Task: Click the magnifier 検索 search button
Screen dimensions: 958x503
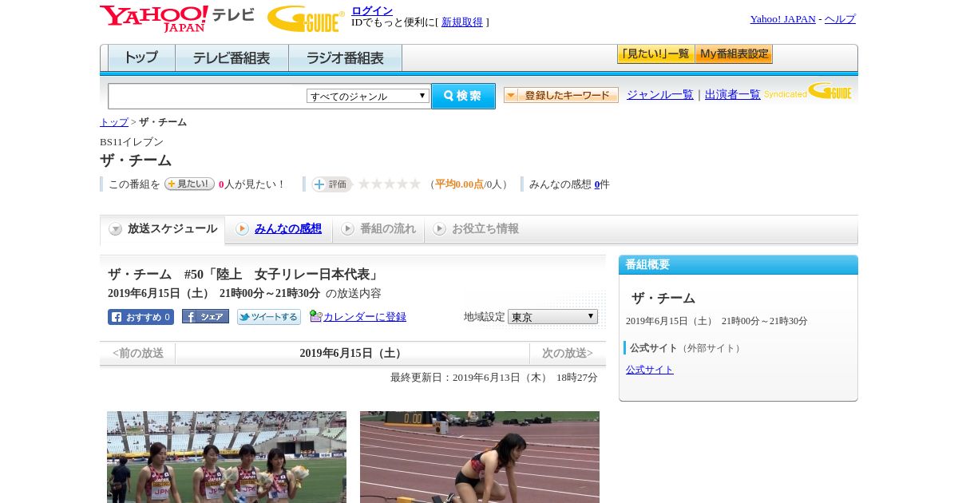Action: pos(463,96)
